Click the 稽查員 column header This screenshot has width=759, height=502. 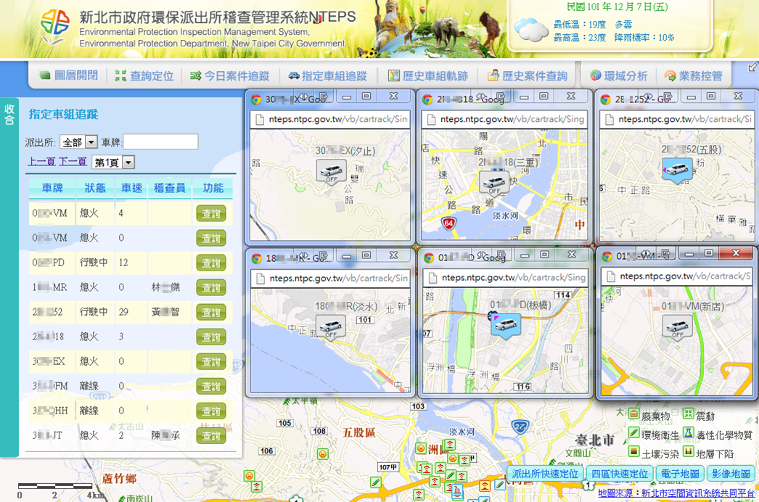[x=169, y=188]
